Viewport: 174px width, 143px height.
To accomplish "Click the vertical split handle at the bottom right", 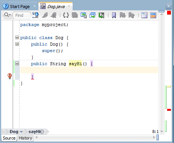I will 157,138.
